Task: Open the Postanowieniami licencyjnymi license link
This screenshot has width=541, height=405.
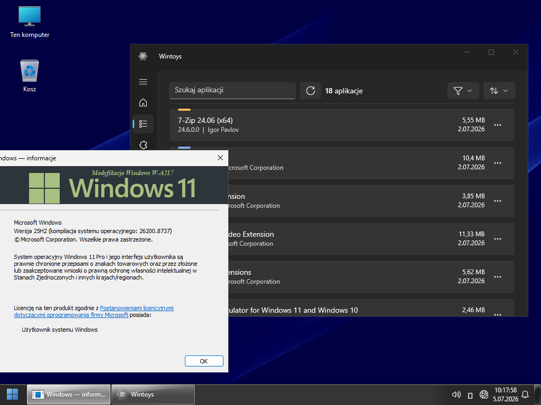Action: 137,308
